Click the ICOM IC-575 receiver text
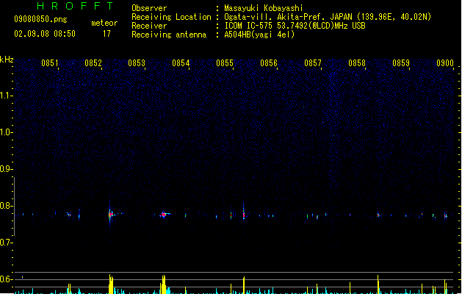Image resolution: width=462 pixels, height=294 pixels. (295, 26)
